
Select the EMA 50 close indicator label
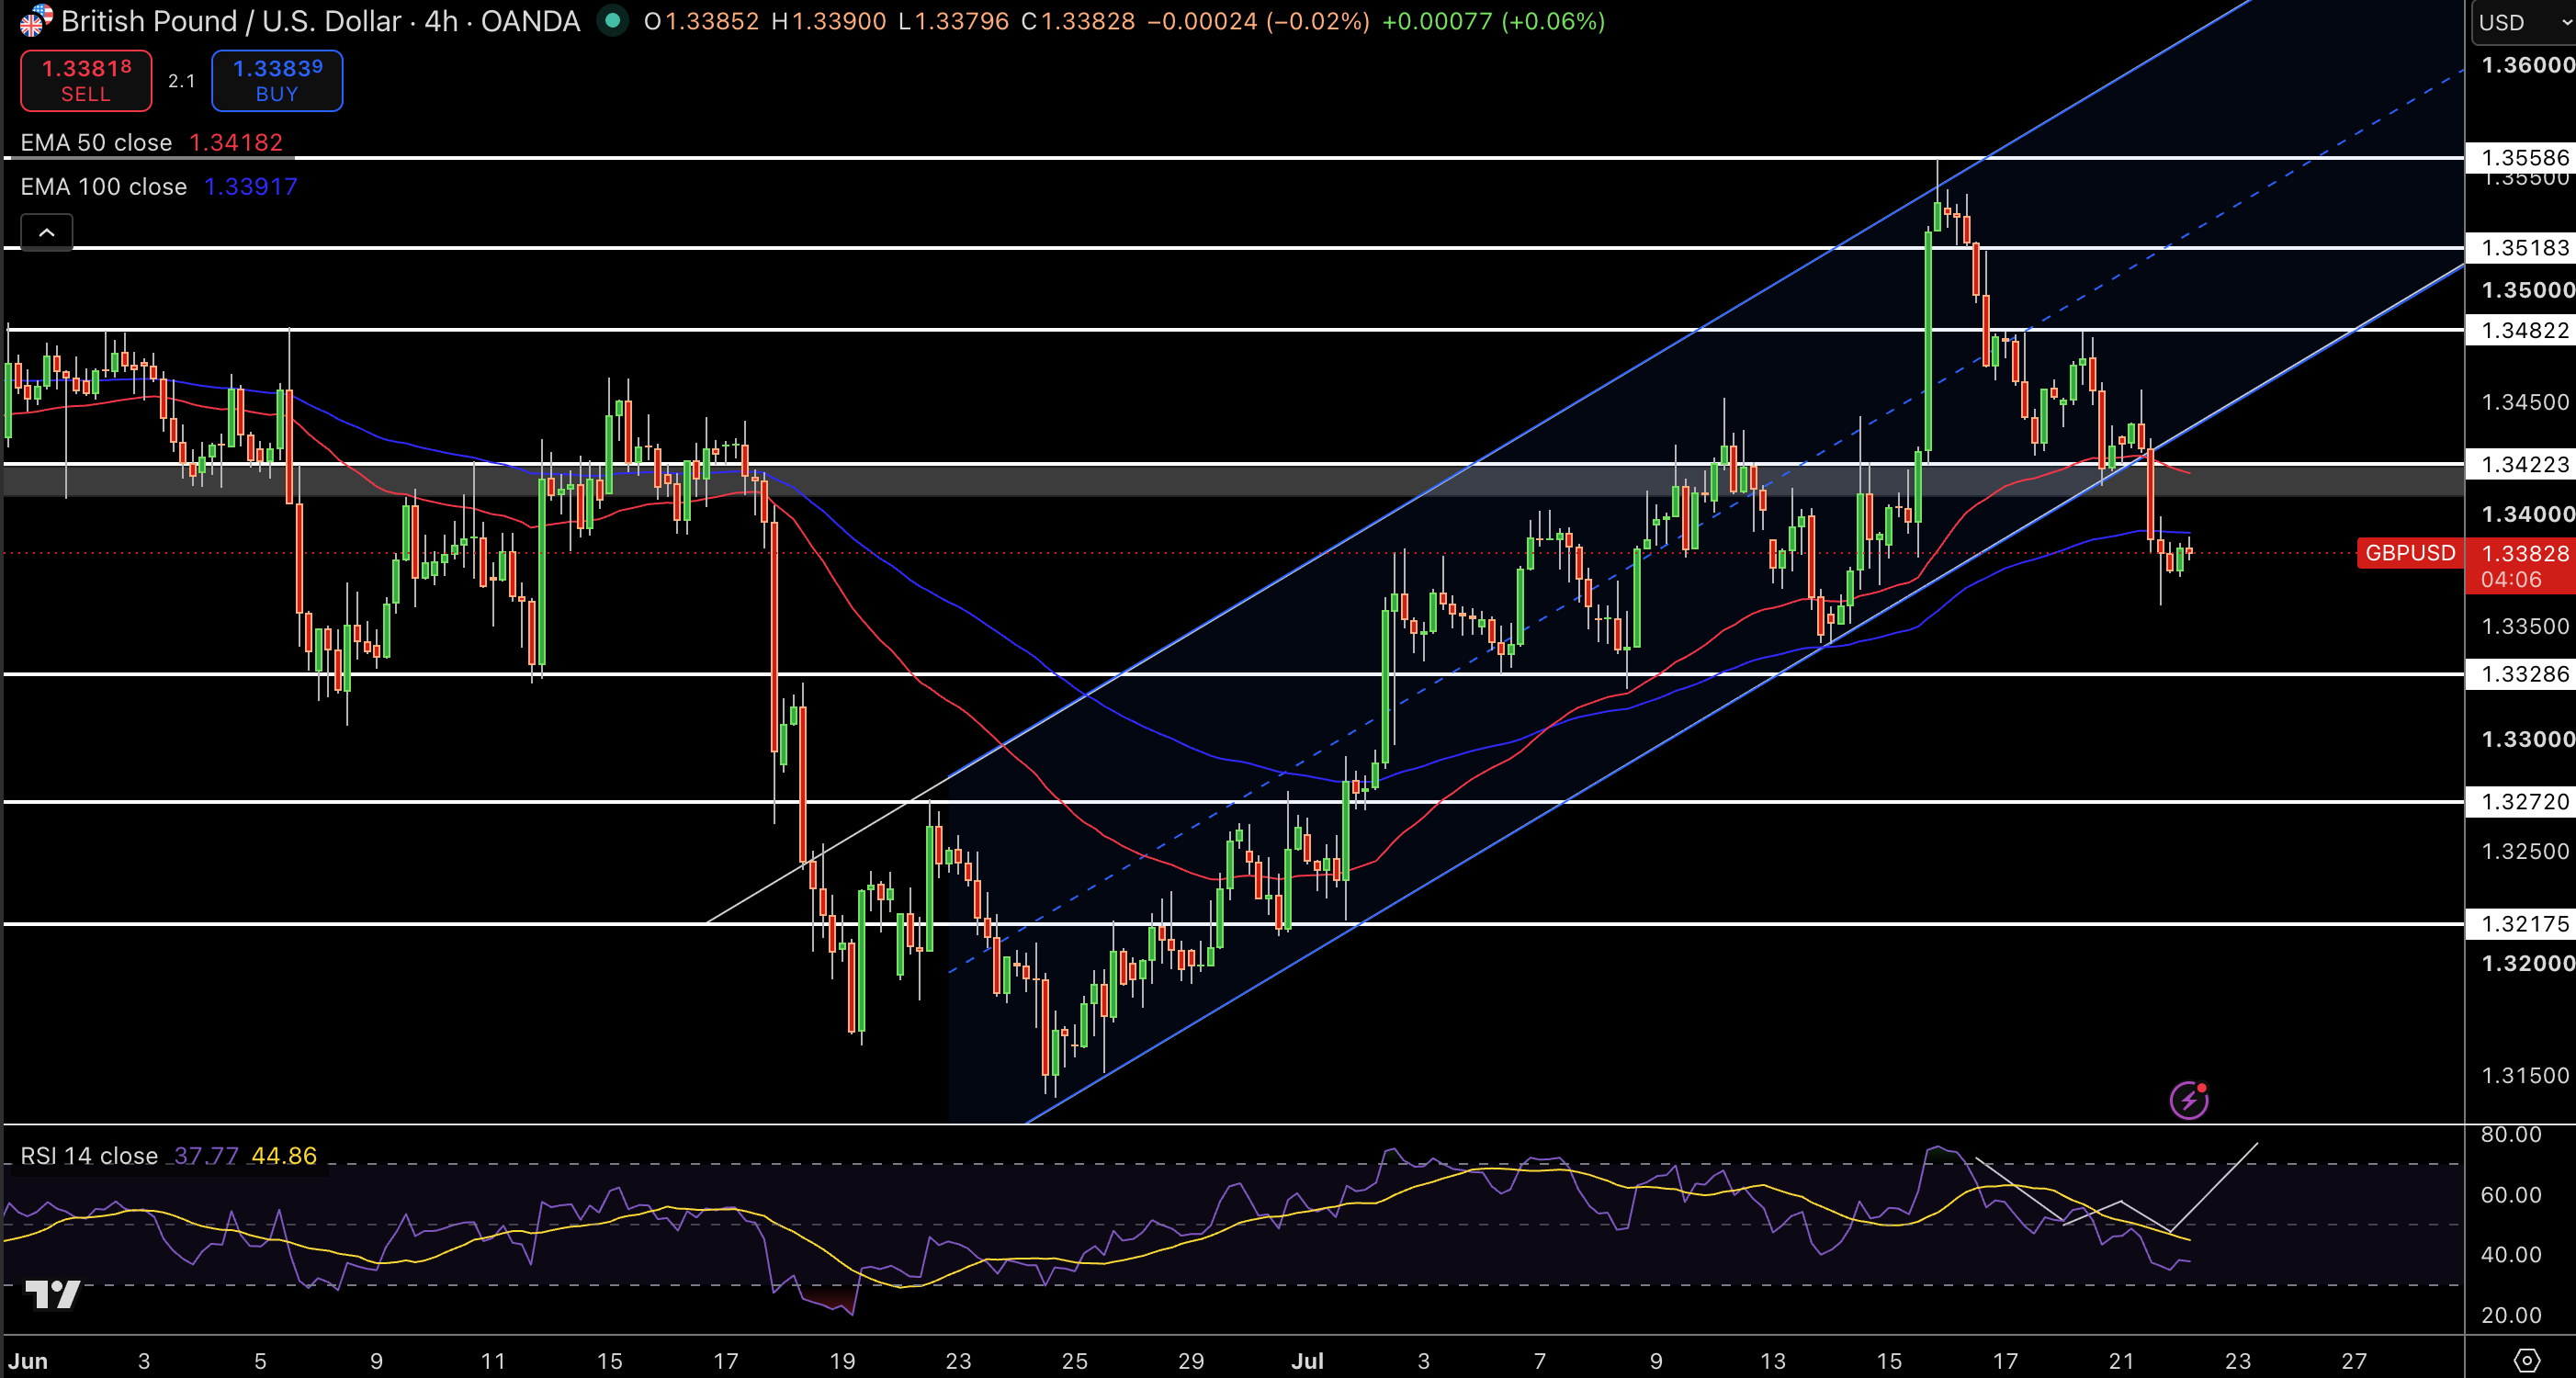[x=96, y=143]
